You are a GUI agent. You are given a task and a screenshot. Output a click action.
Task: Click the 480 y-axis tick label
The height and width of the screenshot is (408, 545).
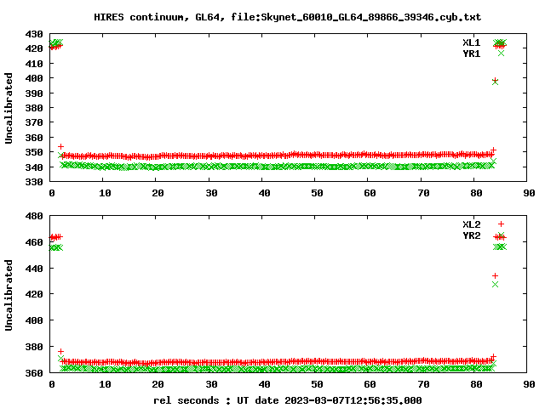point(34,216)
